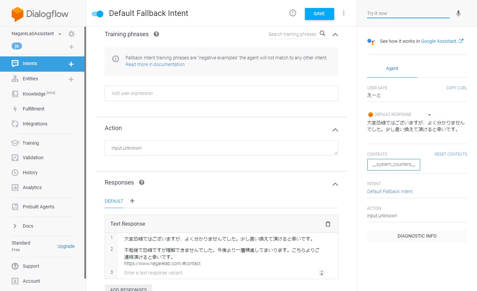Select the Agent tab in test panel
Screen dimensions: 477x291
tap(392, 68)
